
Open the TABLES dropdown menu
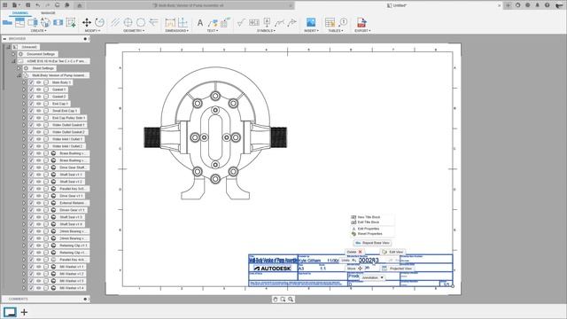point(336,31)
